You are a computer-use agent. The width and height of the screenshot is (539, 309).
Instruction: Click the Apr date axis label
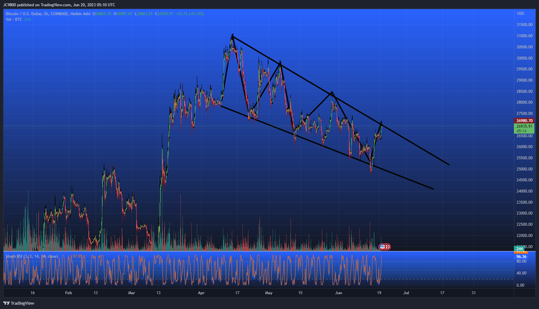(201, 293)
